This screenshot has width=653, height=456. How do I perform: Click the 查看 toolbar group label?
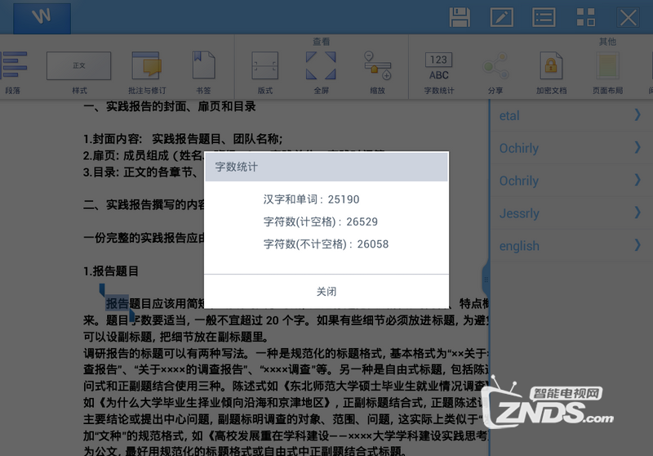[x=321, y=42]
